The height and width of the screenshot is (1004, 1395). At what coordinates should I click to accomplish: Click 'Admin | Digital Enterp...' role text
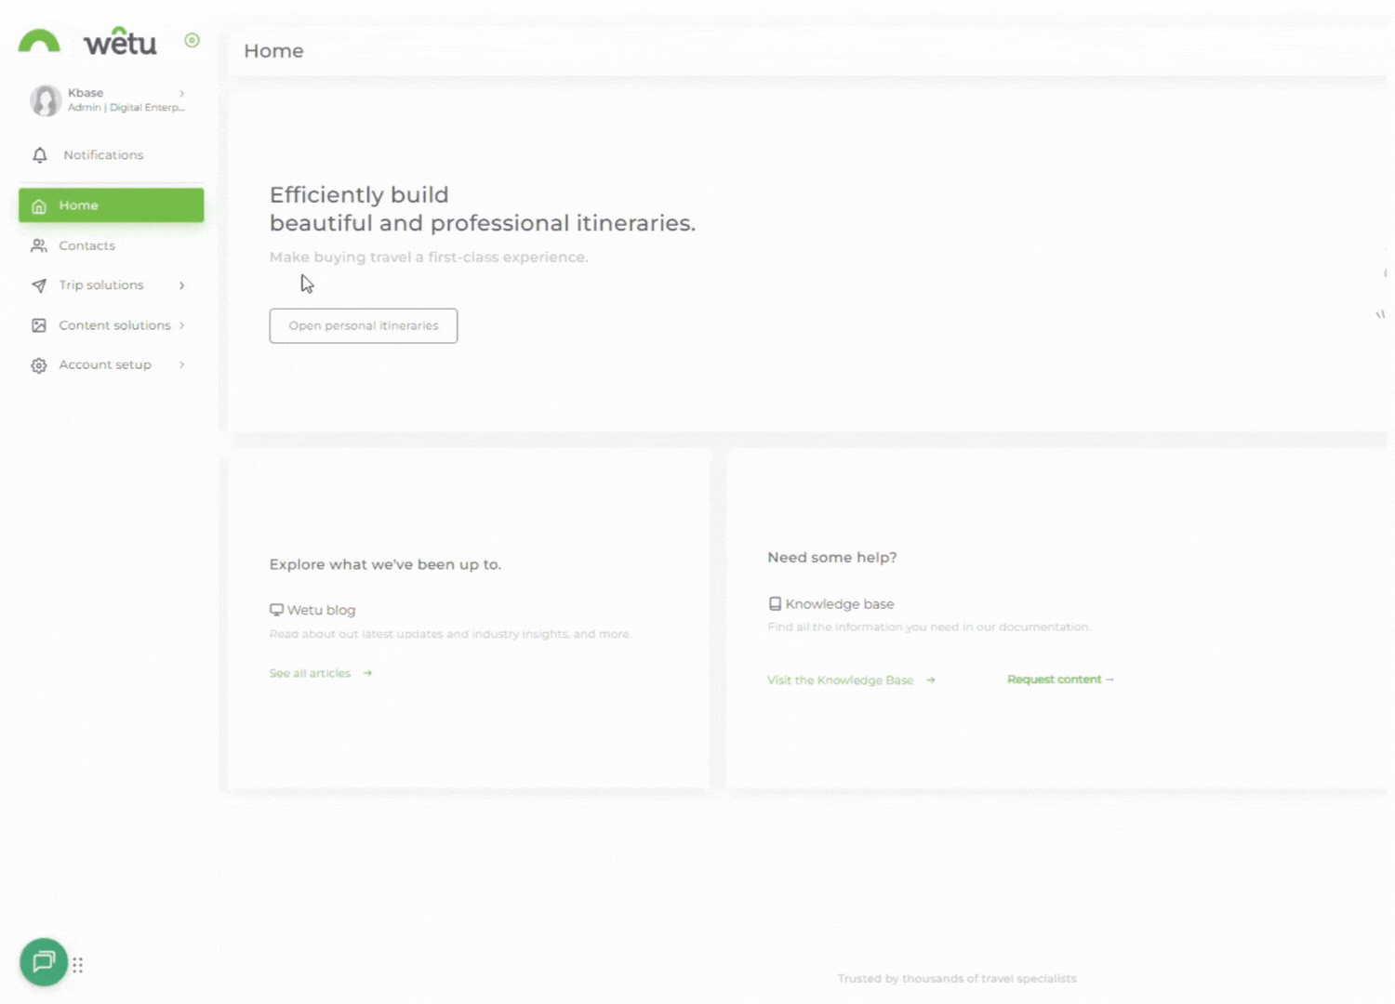(x=126, y=108)
